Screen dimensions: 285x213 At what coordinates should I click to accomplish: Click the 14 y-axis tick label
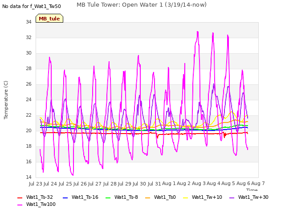28,177
